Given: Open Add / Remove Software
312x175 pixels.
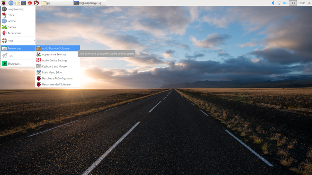Looking at the screenshot, I should pyautogui.click(x=58, y=48).
